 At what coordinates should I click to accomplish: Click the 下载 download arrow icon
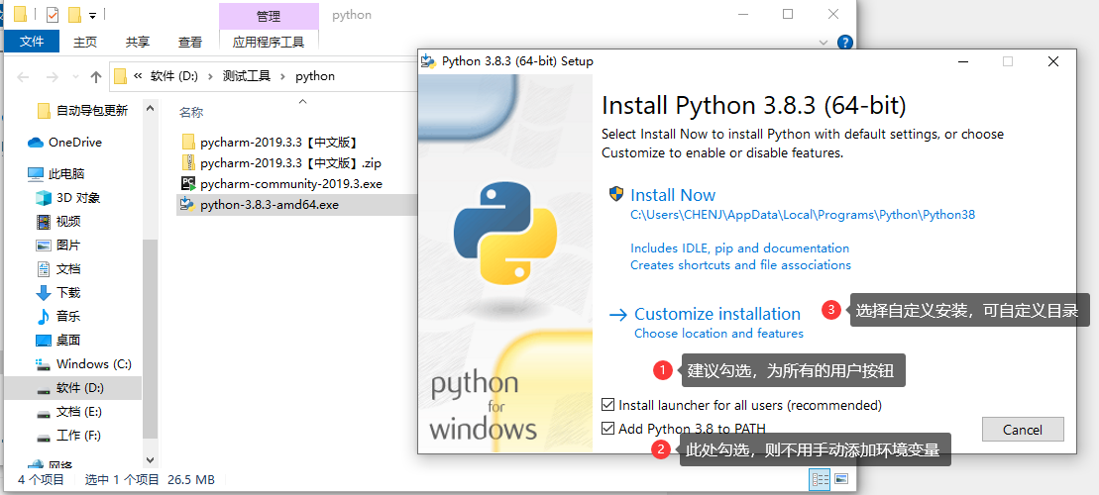click(45, 293)
